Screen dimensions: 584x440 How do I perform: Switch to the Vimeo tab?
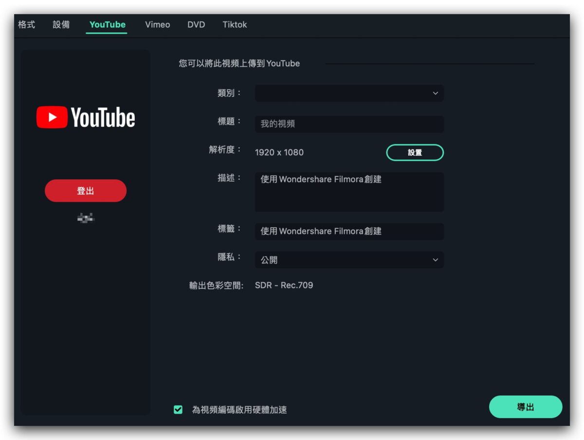coord(158,24)
